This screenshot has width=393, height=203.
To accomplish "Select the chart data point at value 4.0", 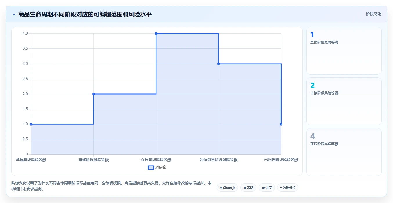I will (x=156, y=34).
